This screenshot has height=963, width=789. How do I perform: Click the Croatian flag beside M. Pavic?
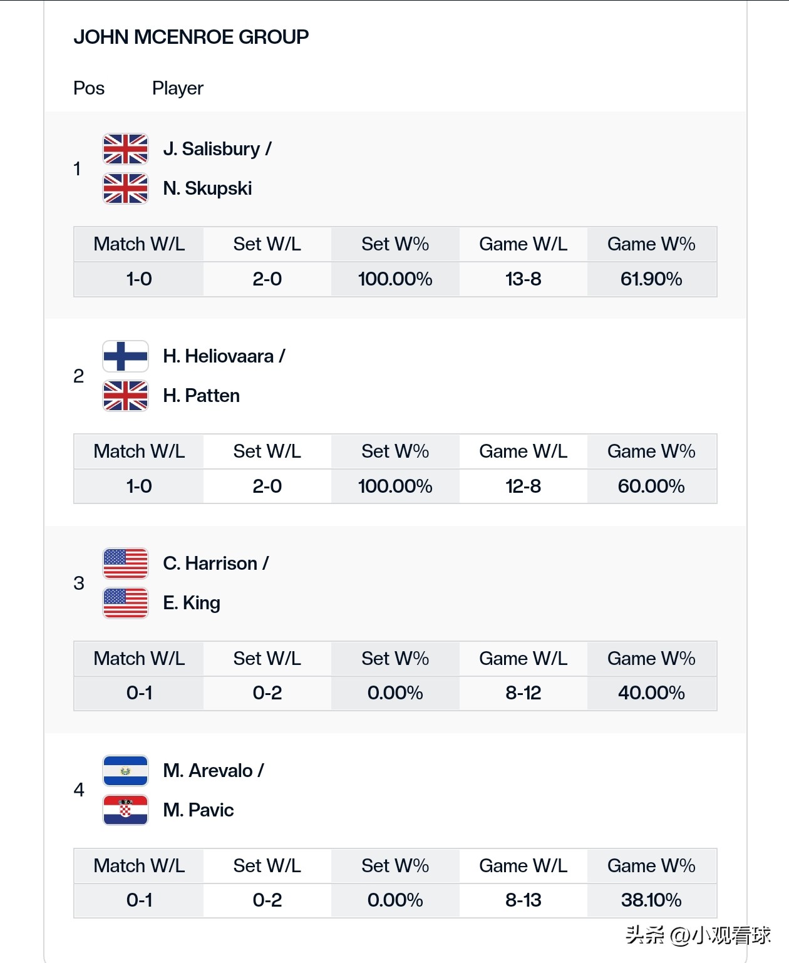[x=125, y=810]
